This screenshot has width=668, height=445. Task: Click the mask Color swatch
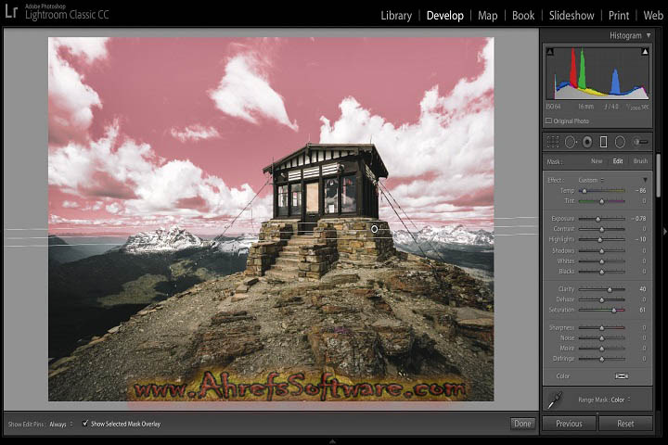point(622,376)
